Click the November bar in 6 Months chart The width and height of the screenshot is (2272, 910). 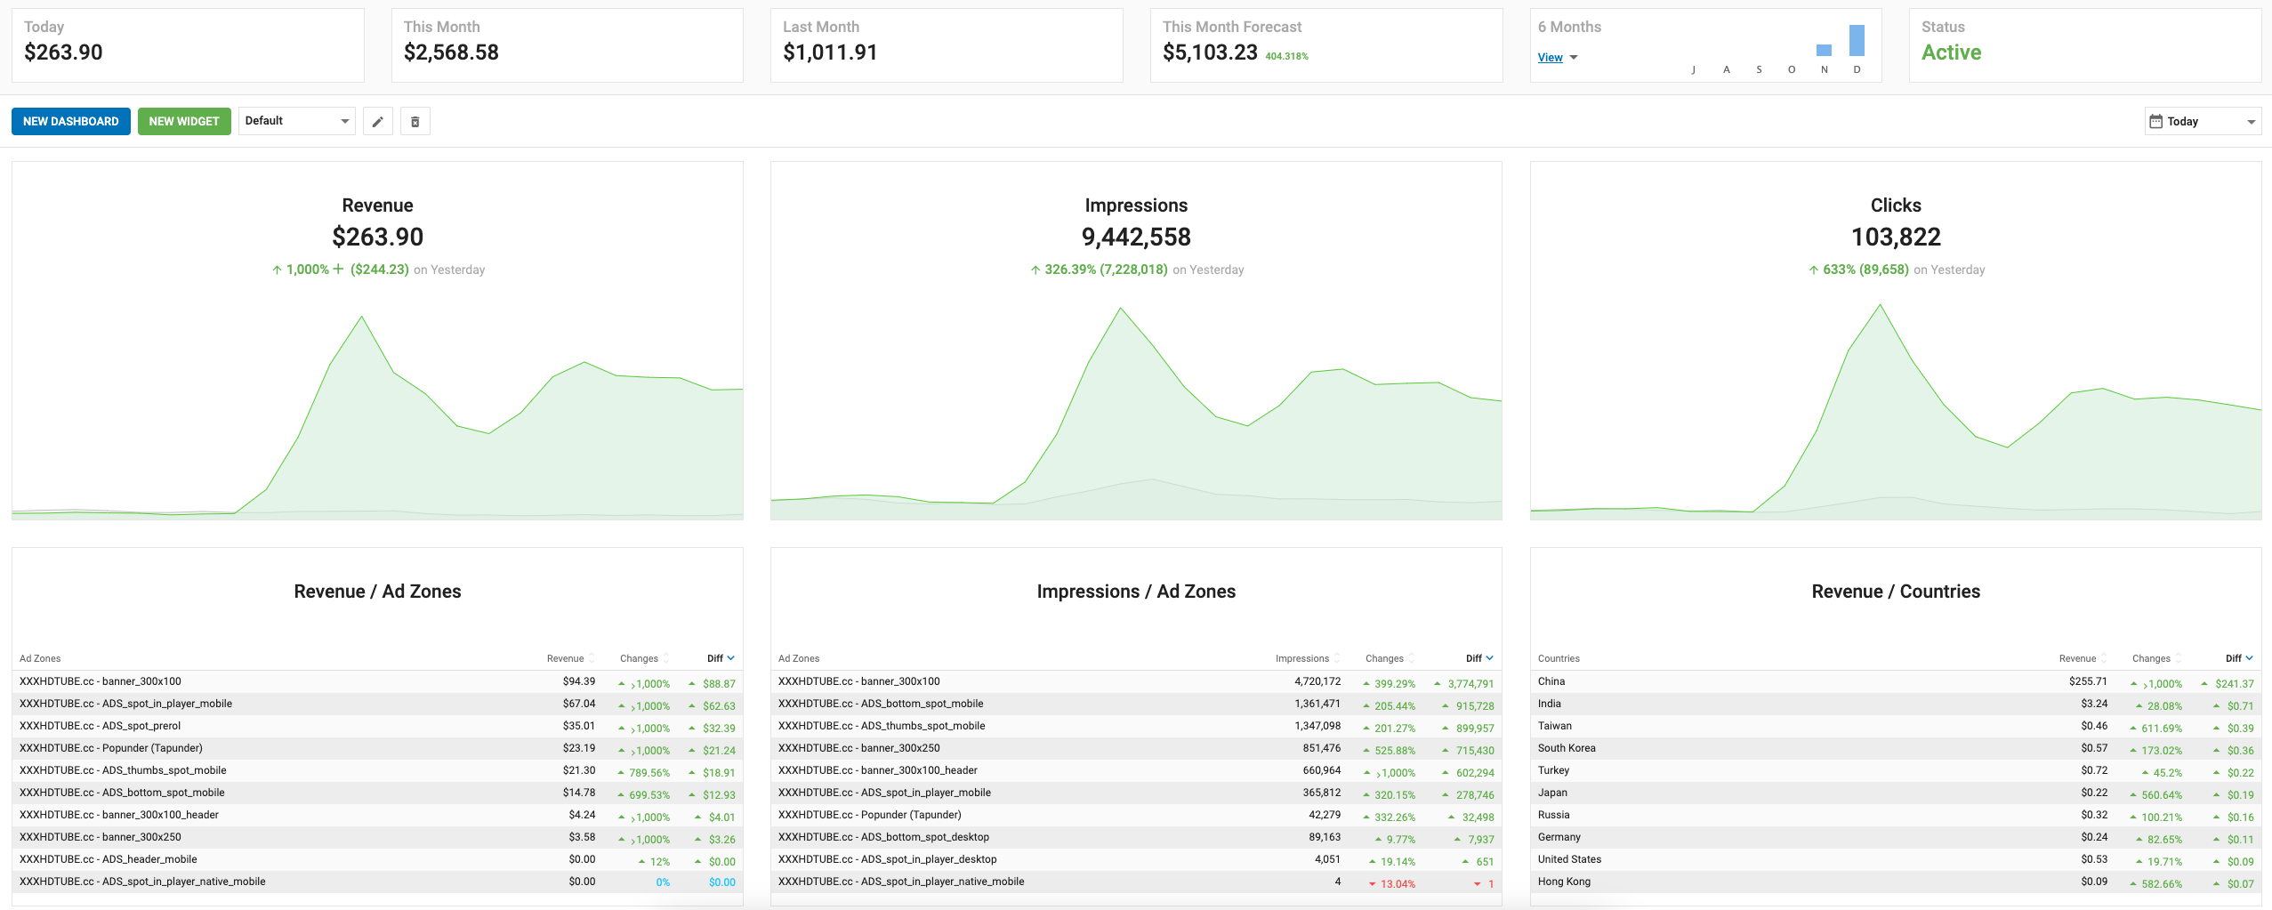[1824, 51]
